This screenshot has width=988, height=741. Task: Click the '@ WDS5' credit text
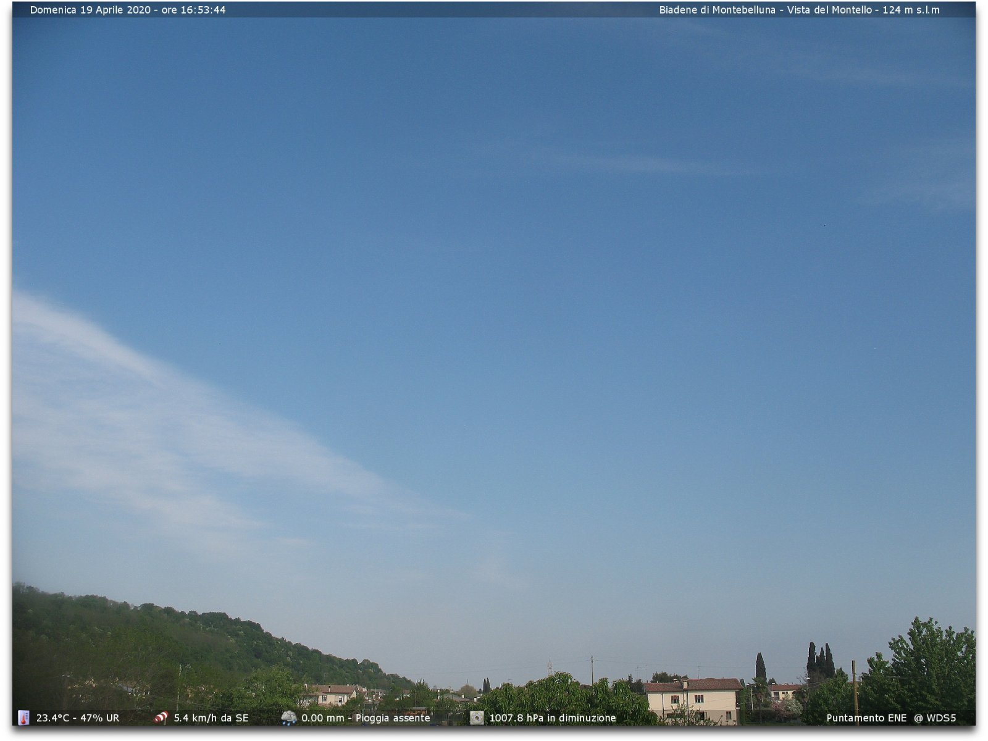(x=935, y=718)
